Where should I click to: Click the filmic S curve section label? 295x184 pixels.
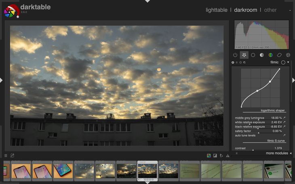pos(276,140)
